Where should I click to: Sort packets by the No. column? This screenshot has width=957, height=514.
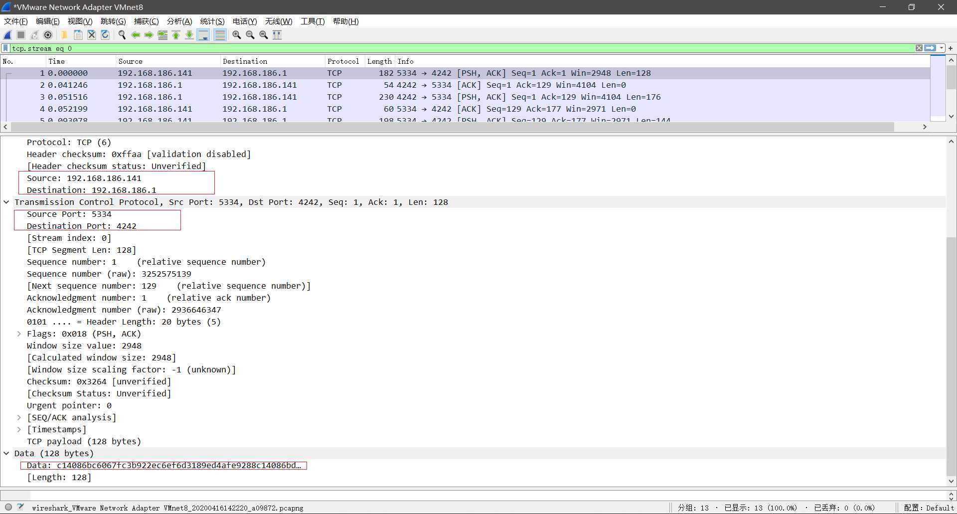click(23, 61)
